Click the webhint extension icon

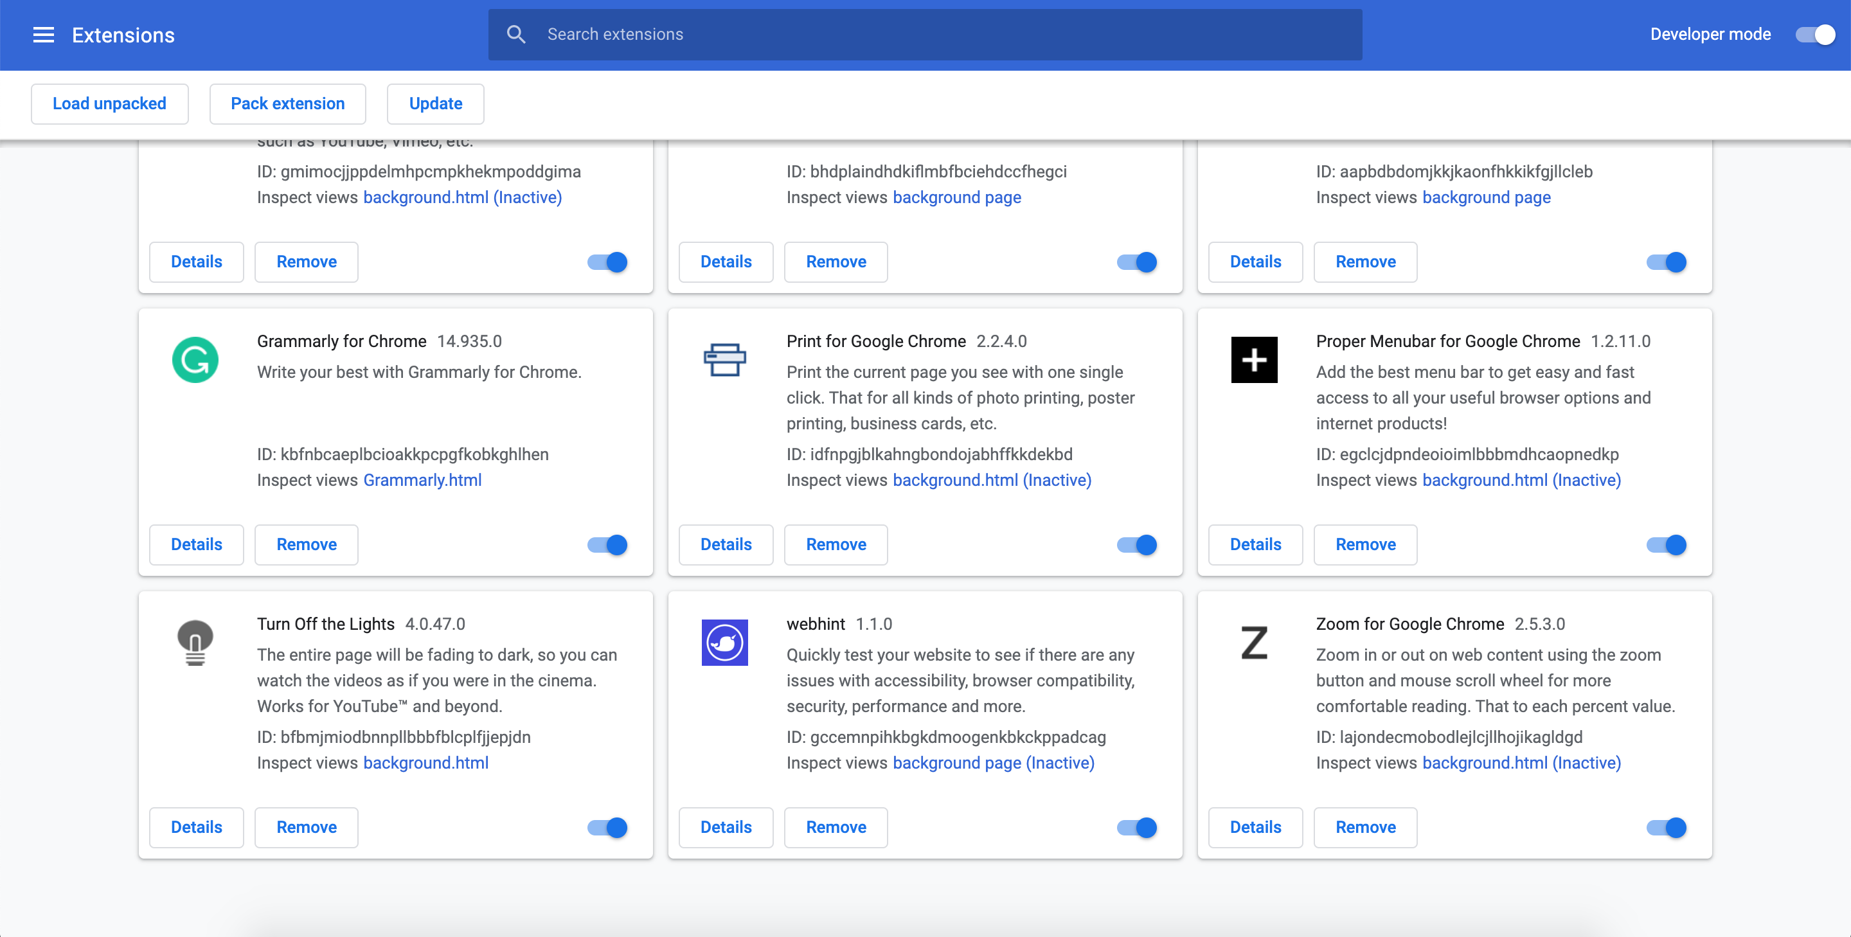click(724, 643)
